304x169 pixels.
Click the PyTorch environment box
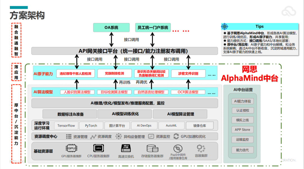(91, 125)
